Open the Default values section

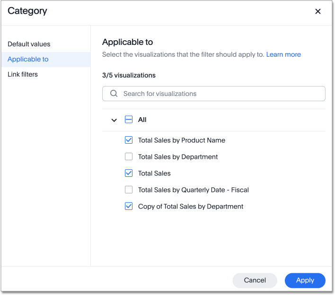29,44
